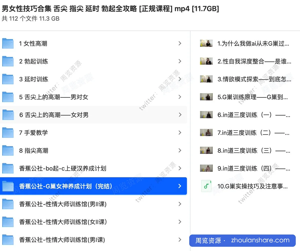Screen dimensions: 300x251
Task: Expand chevron for 香蕉公社-bo起-c上硬汉养成计划
Action: pyautogui.click(x=180, y=168)
